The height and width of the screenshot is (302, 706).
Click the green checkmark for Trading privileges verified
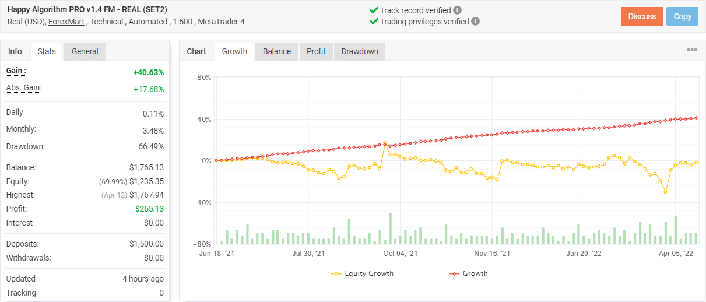(374, 22)
